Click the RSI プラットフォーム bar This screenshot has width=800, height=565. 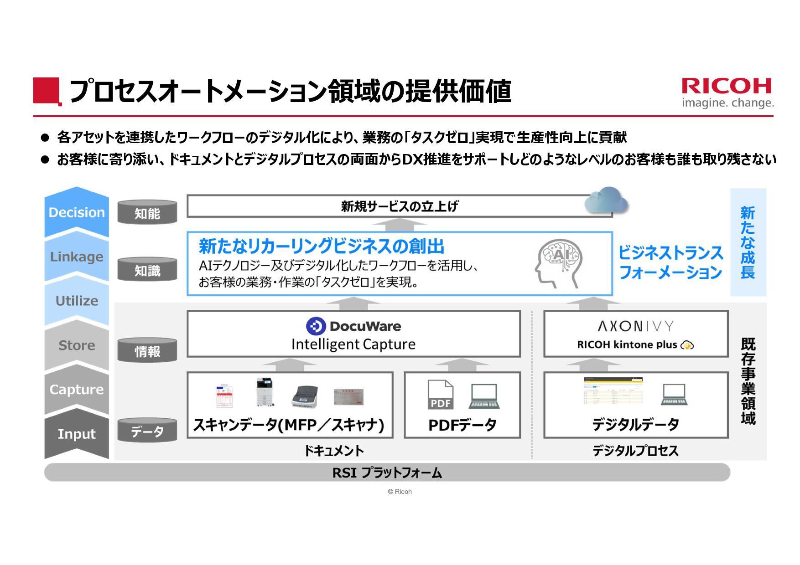387,473
